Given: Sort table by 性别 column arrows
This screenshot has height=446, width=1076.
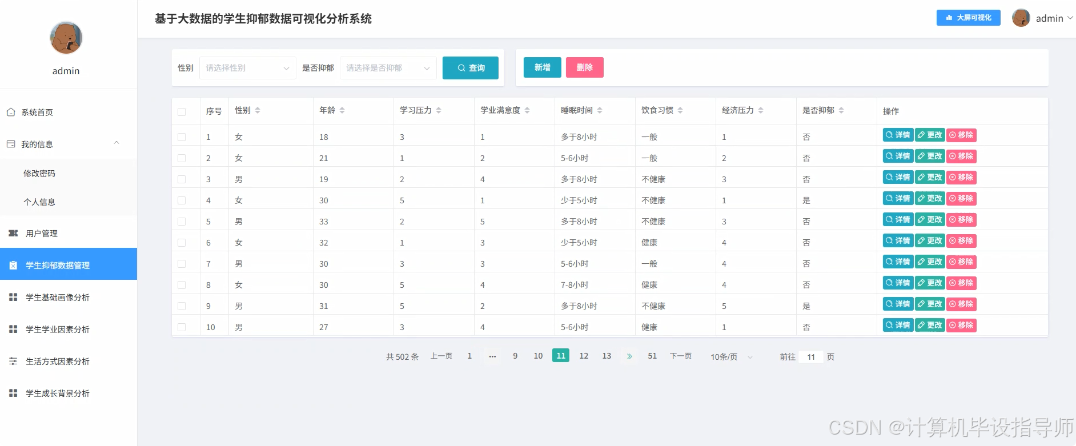Looking at the screenshot, I should (x=258, y=110).
